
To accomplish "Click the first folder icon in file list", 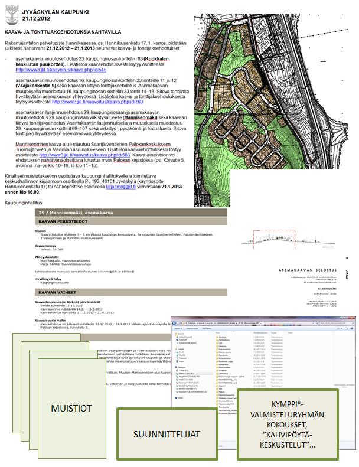I will pos(217,337).
